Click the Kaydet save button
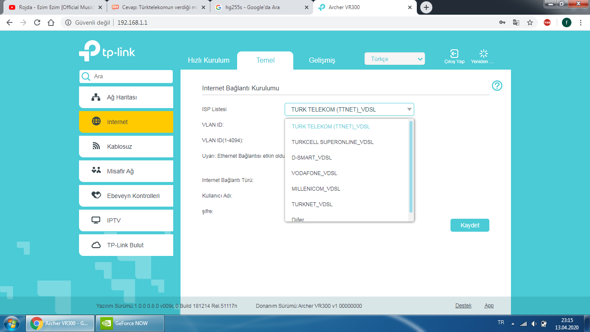590x332 pixels. (x=470, y=225)
